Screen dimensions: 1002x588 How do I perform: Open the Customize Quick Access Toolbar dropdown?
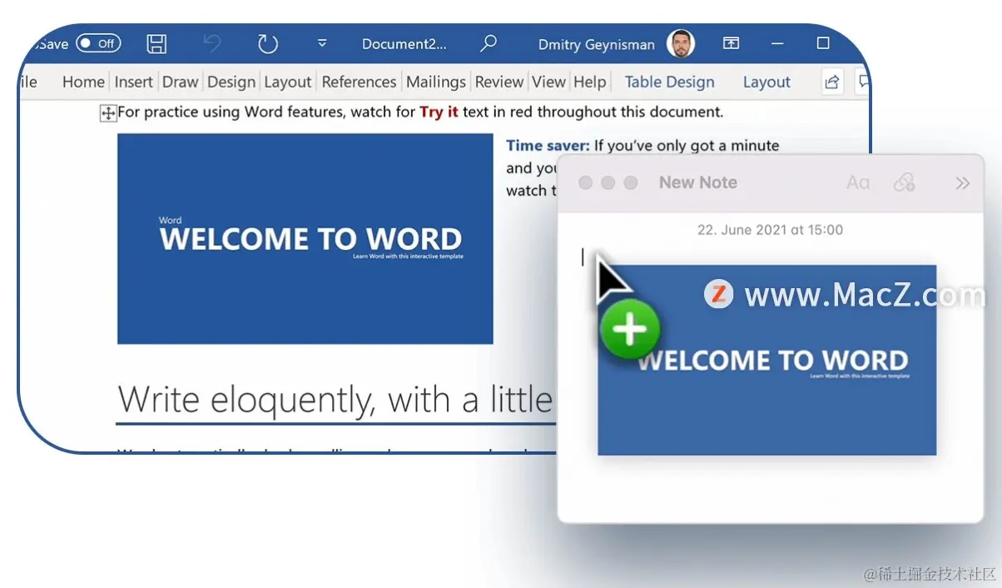(x=322, y=43)
